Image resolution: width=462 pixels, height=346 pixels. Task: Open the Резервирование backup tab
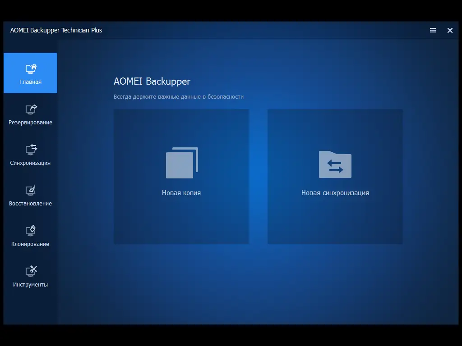30,115
